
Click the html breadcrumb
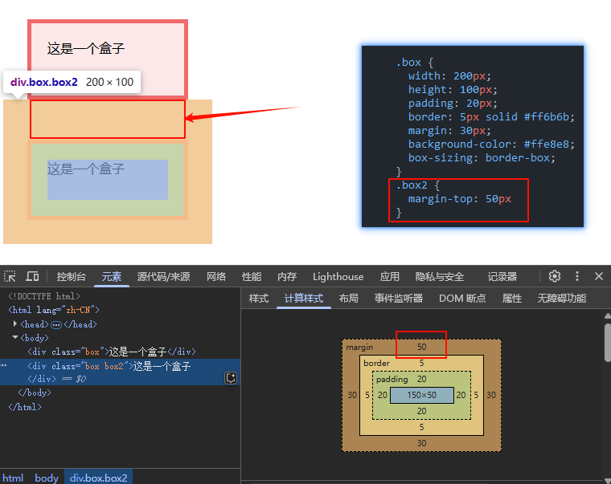point(13,478)
